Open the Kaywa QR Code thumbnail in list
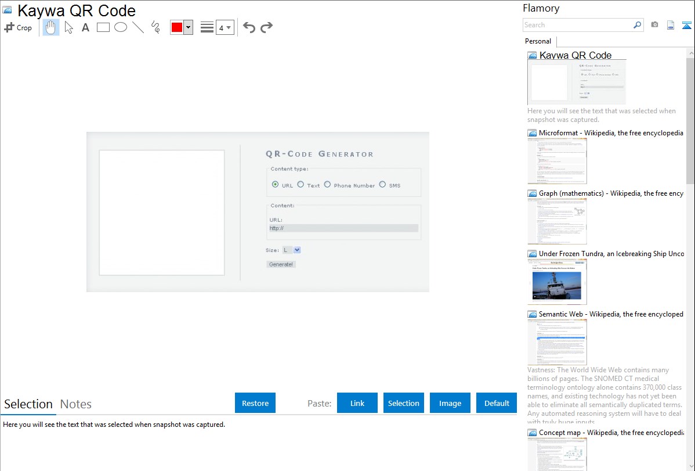This screenshot has width=695, height=471. coord(577,82)
